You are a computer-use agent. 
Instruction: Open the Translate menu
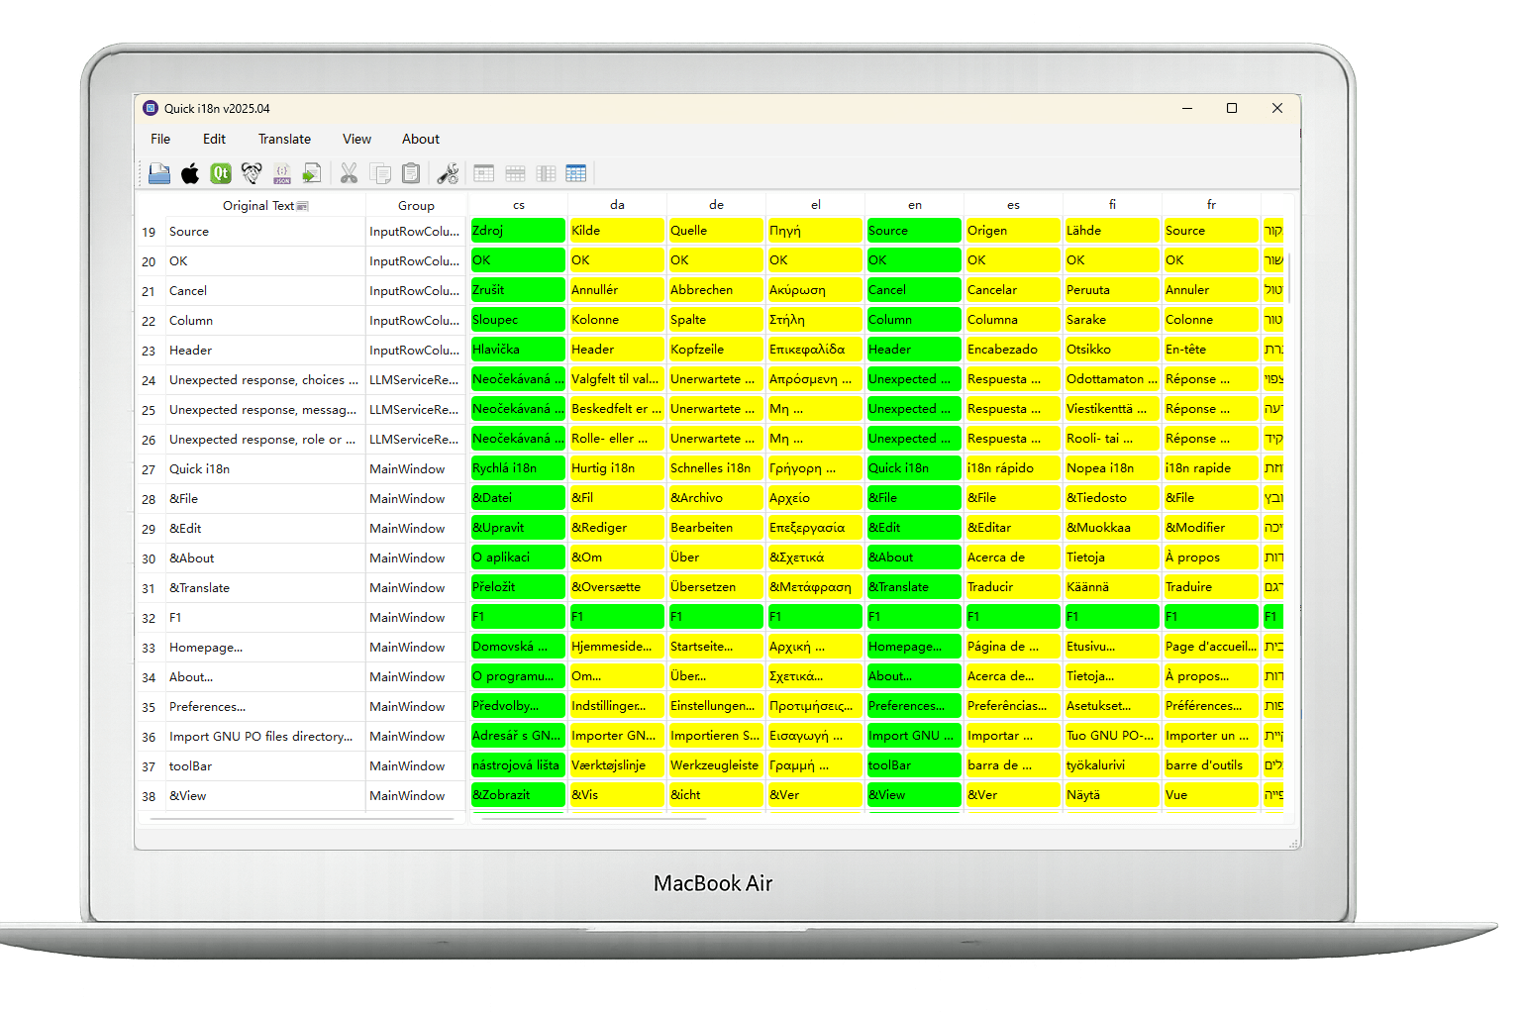pos(284,139)
